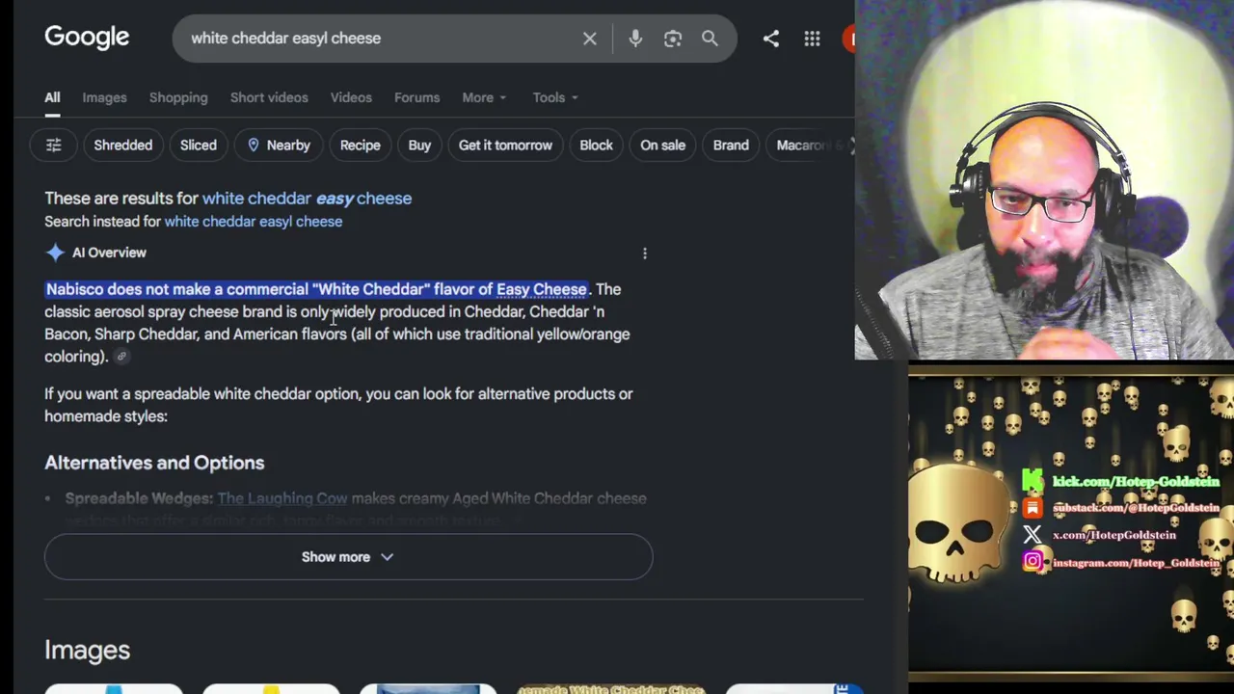Switch to the Images tab
Image resolution: width=1234 pixels, height=694 pixels.
pyautogui.click(x=104, y=97)
